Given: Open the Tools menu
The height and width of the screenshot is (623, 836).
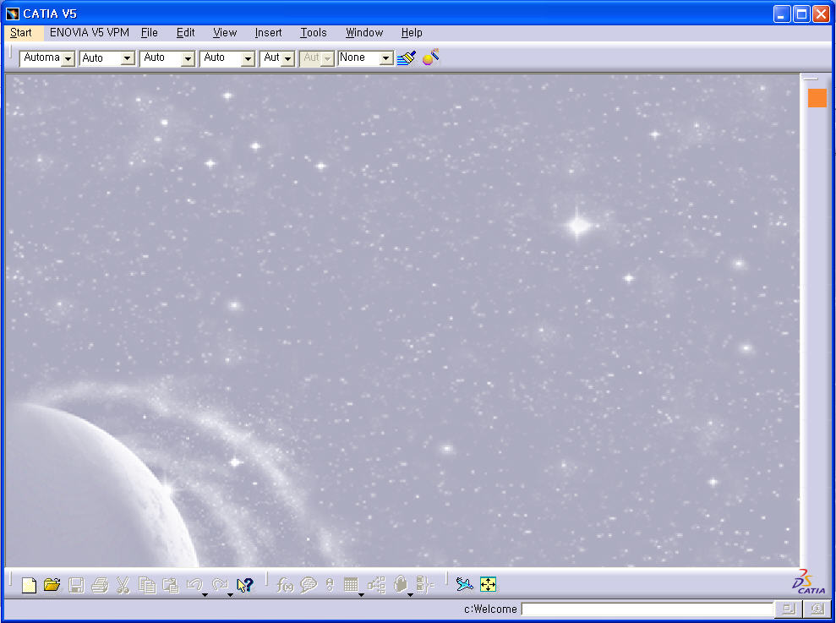Looking at the screenshot, I should coord(313,33).
